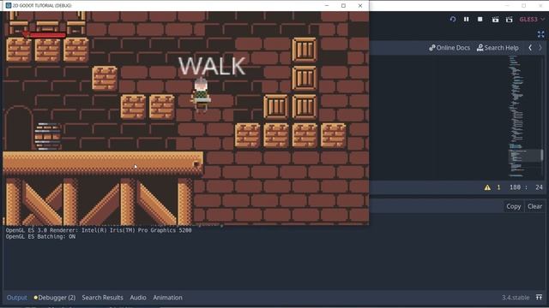549x308 pixels.
Task: Toggle distraction-free mode icon
Action: 541,34
